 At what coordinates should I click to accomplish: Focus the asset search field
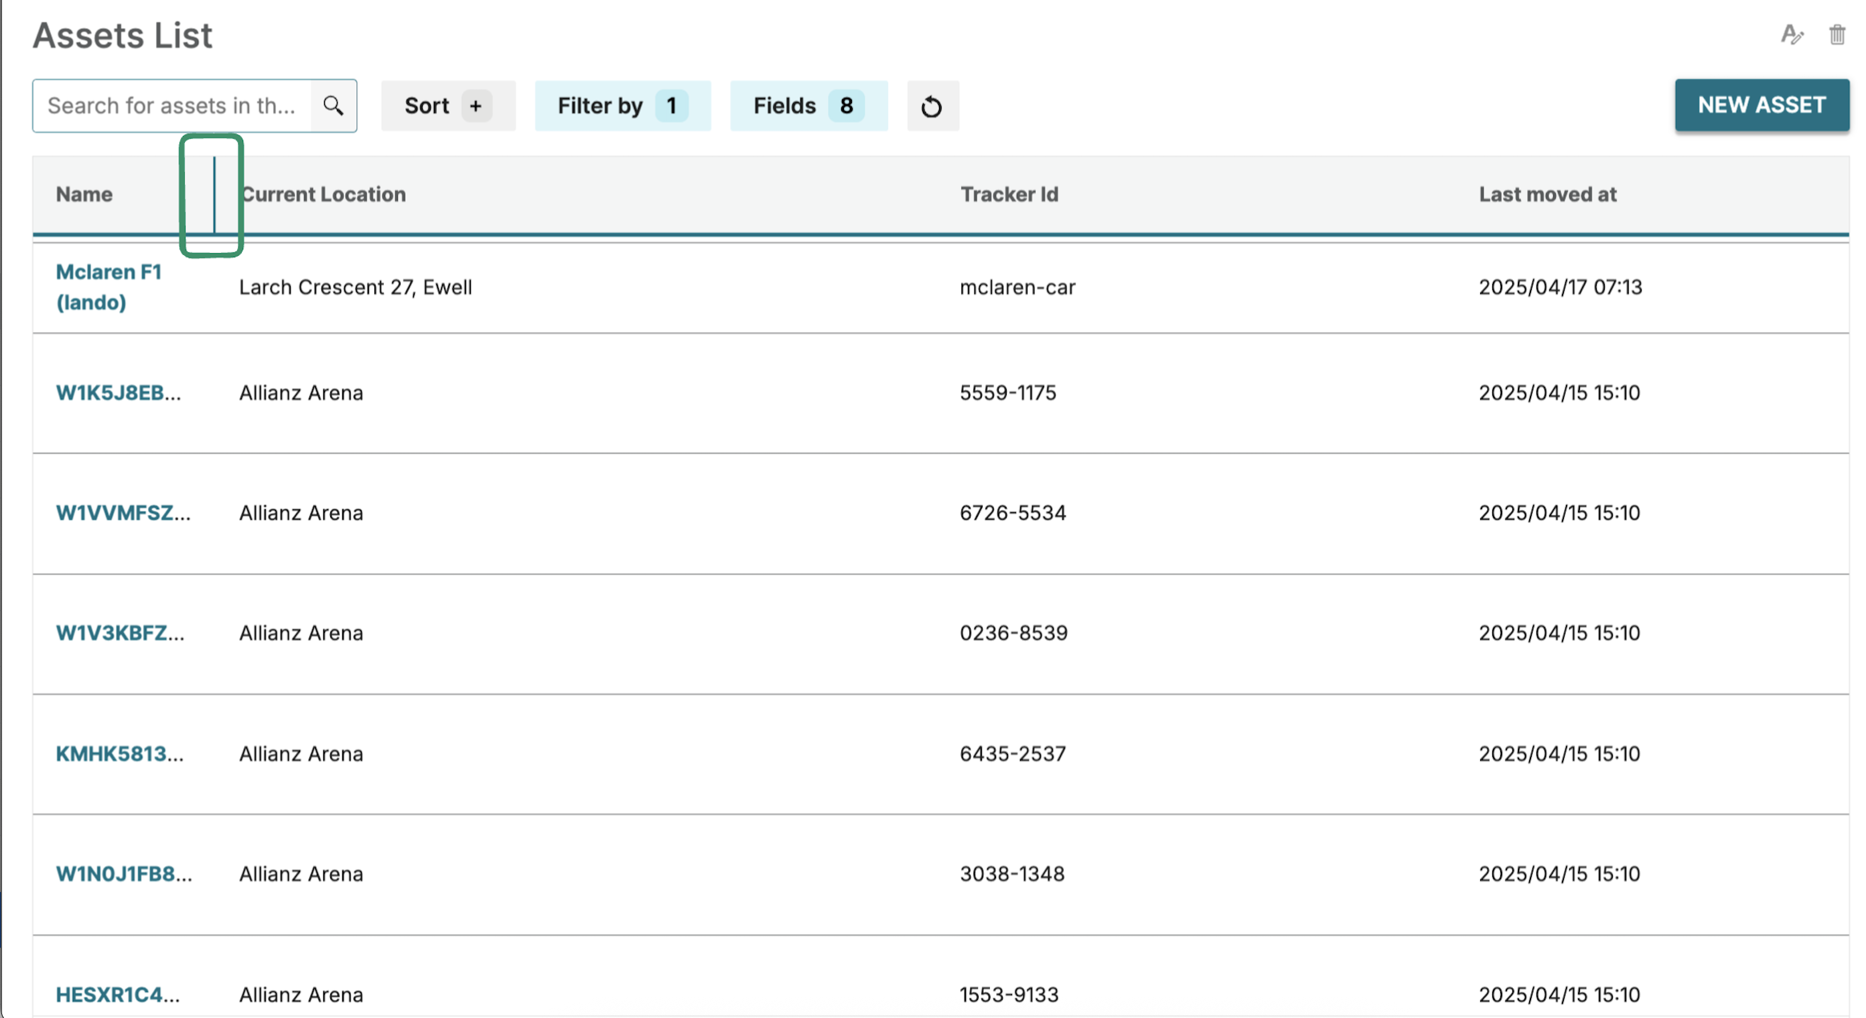coord(172,106)
